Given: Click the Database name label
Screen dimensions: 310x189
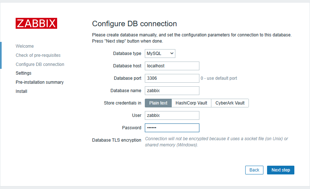Looking at the screenshot, I should coord(126,91).
